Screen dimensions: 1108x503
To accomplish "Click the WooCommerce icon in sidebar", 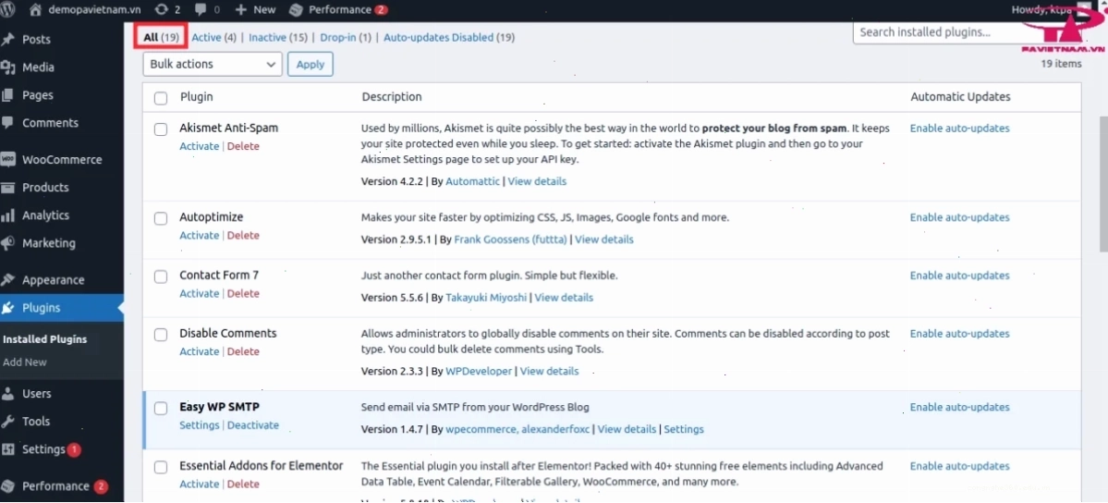I will [x=8, y=160].
